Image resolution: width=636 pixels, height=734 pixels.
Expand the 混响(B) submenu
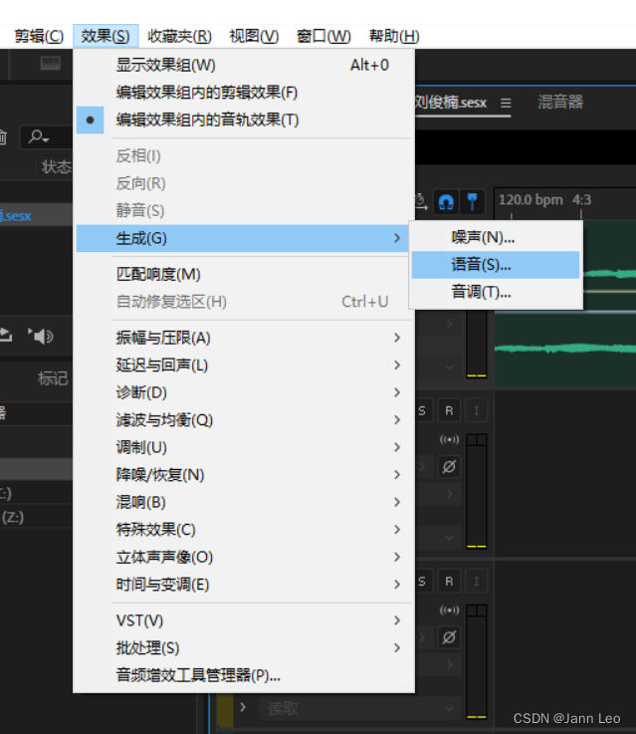pos(244,502)
